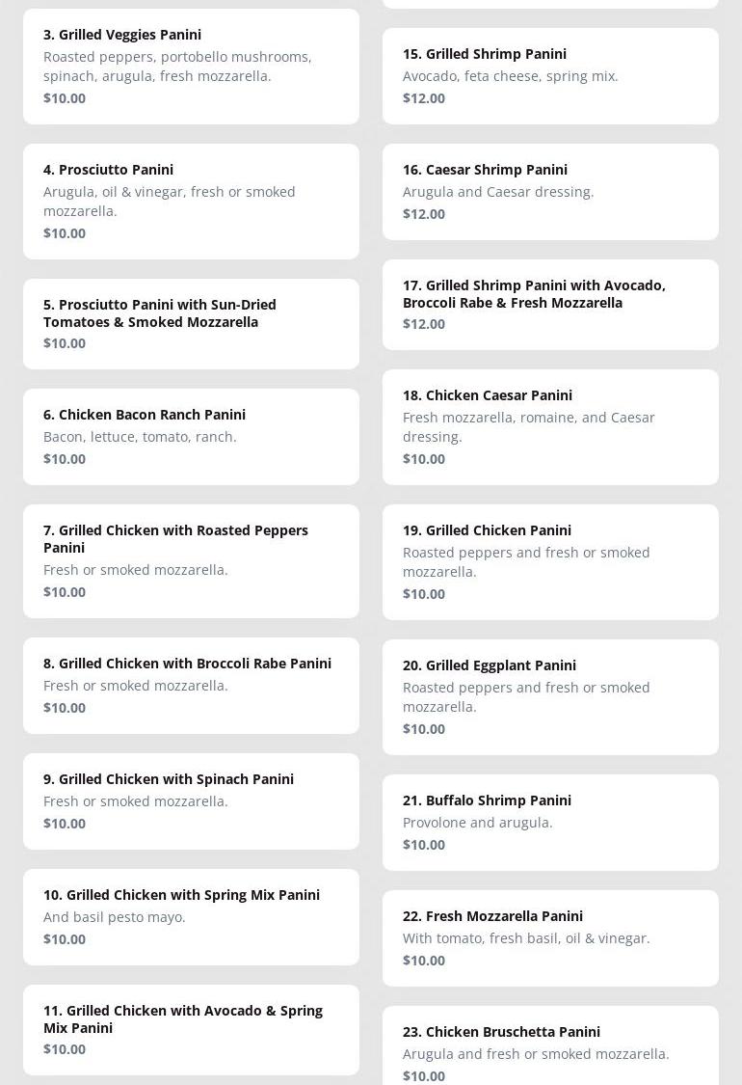Image resolution: width=742 pixels, height=1085 pixels.
Task: Select Grilled Chicken with Spinach Panini
Action: [x=191, y=801]
